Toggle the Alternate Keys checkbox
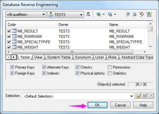Screen dimensions: 159x114 click(x=44, y=67)
